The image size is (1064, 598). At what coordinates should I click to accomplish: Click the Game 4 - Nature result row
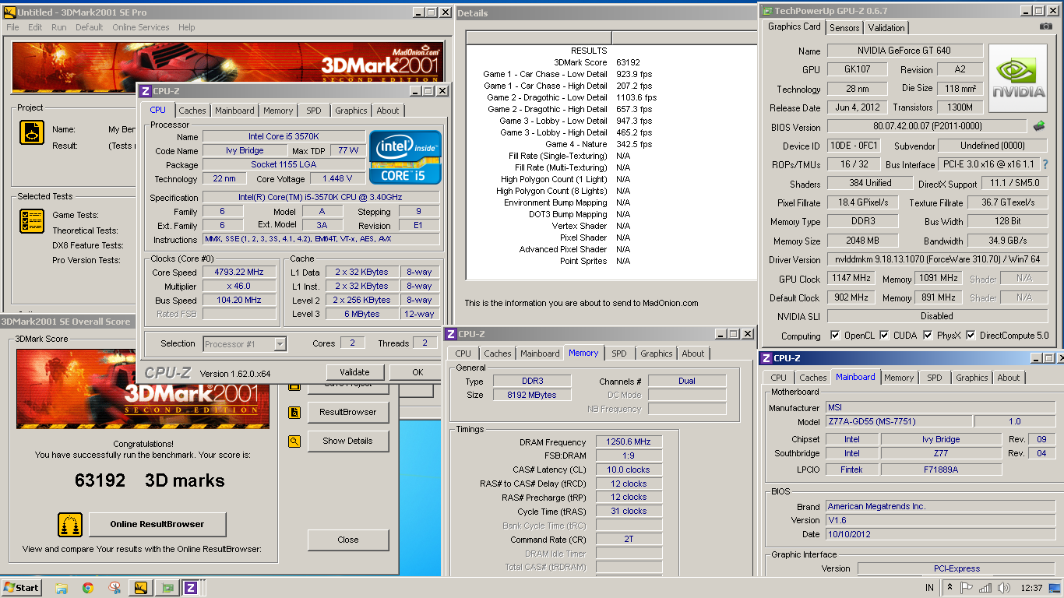point(611,144)
